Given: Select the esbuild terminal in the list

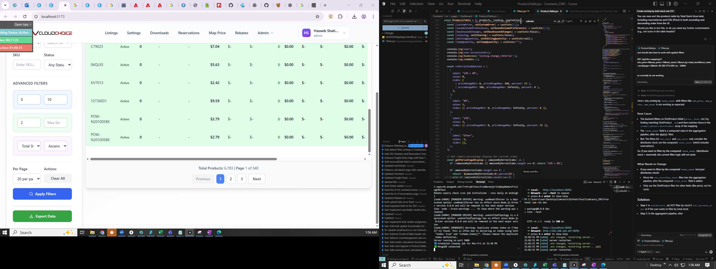Looking at the screenshot, I should point(622,191).
